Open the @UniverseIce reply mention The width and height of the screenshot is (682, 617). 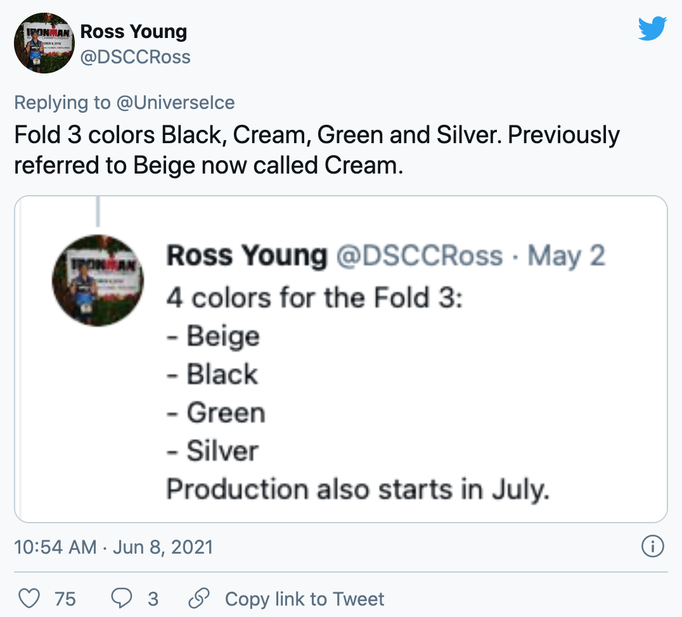click(x=176, y=103)
